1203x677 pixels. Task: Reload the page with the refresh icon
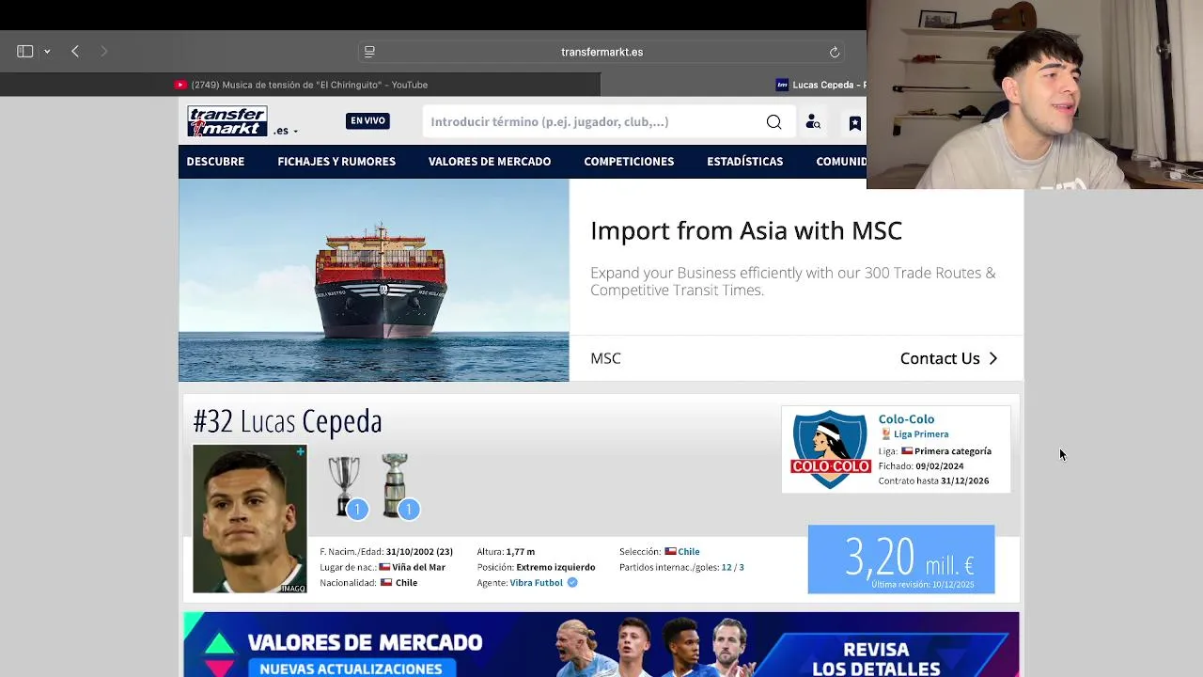[834, 52]
